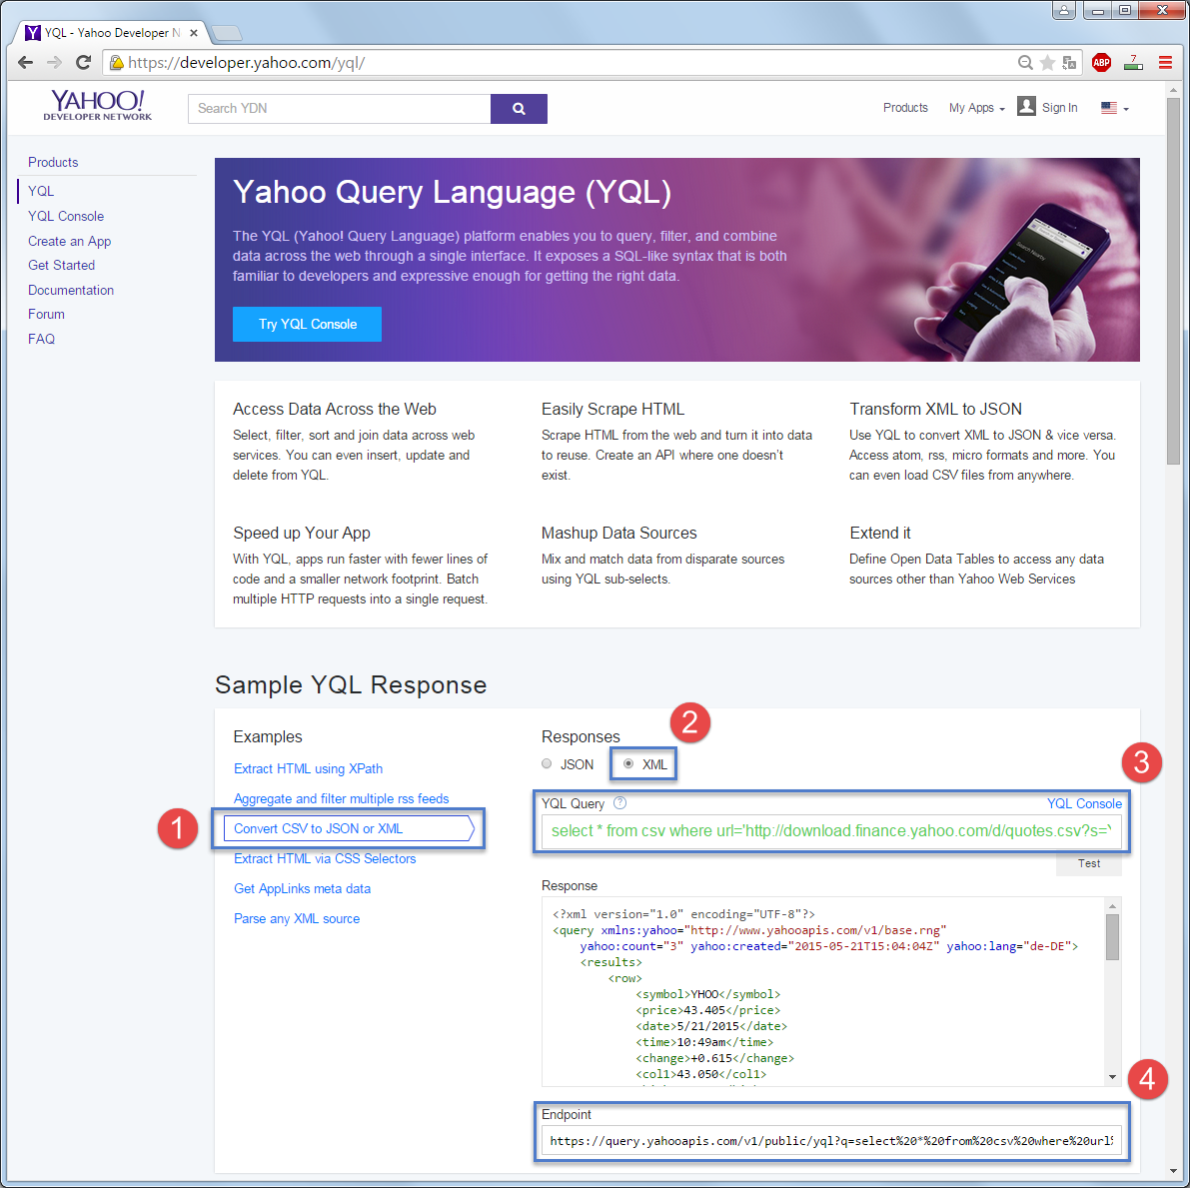Click into the Search YDN field
This screenshot has height=1188, width=1190.
point(340,109)
